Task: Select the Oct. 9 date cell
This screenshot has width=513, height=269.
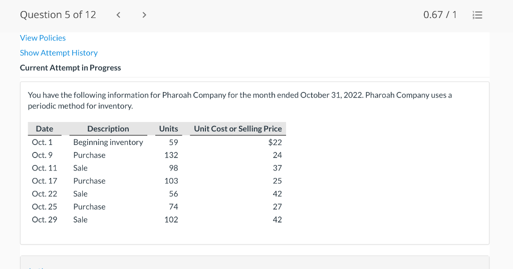Action: click(x=42, y=155)
